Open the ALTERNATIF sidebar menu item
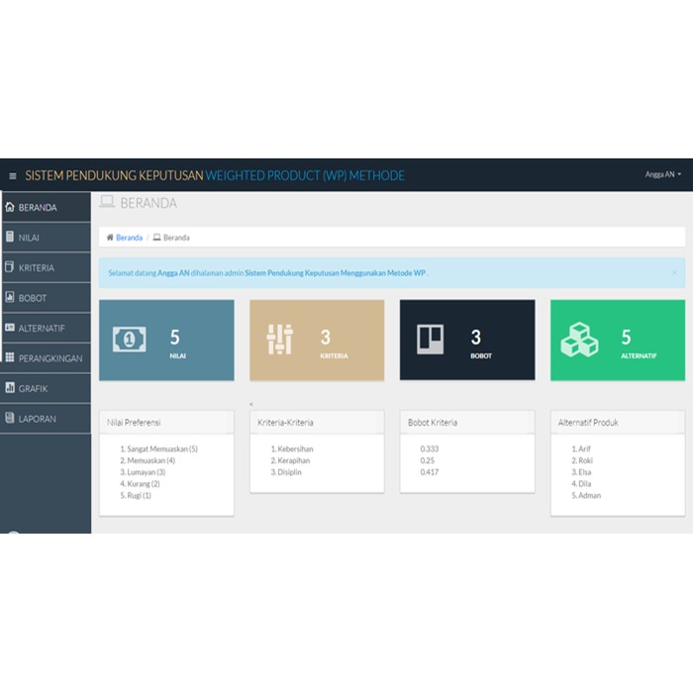The width and height of the screenshot is (693, 693). pyautogui.click(x=46, y=328)
